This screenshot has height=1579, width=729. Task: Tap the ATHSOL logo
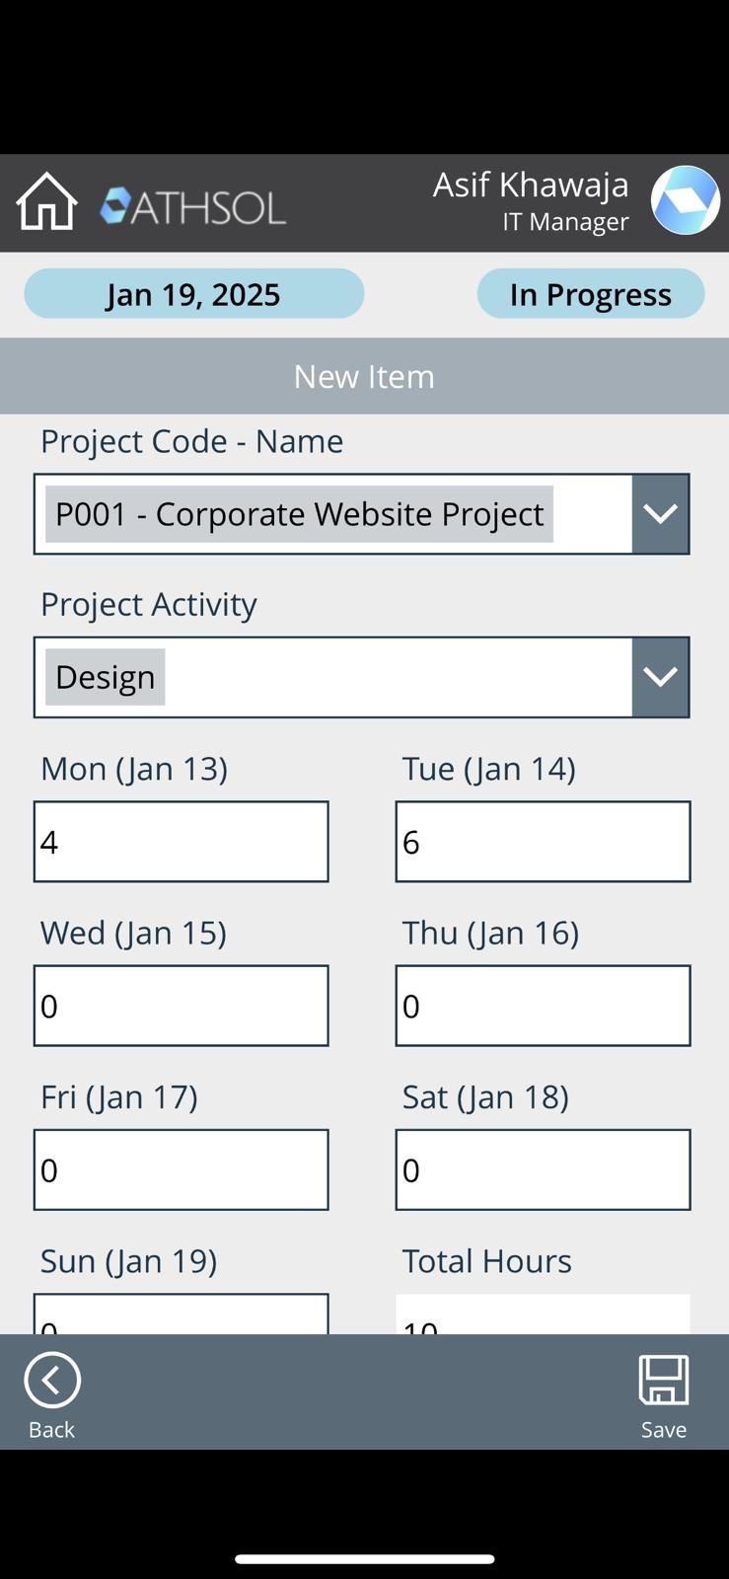click(x=193, y=206)
